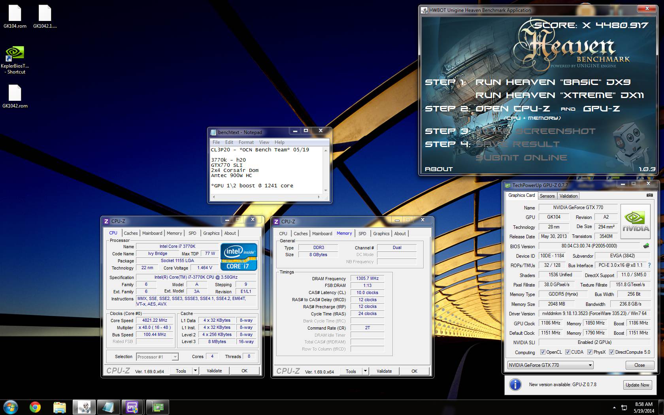Click the GPU-Z Close button

point(639,365)
